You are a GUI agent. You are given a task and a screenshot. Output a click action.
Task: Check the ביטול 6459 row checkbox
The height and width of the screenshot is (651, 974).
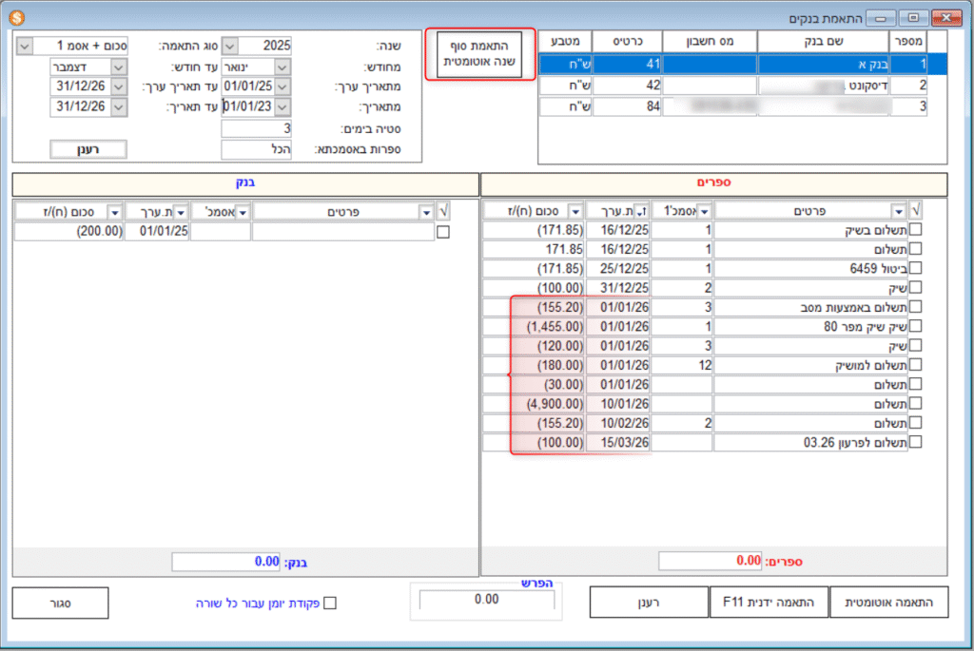click(x=916, y=267)
